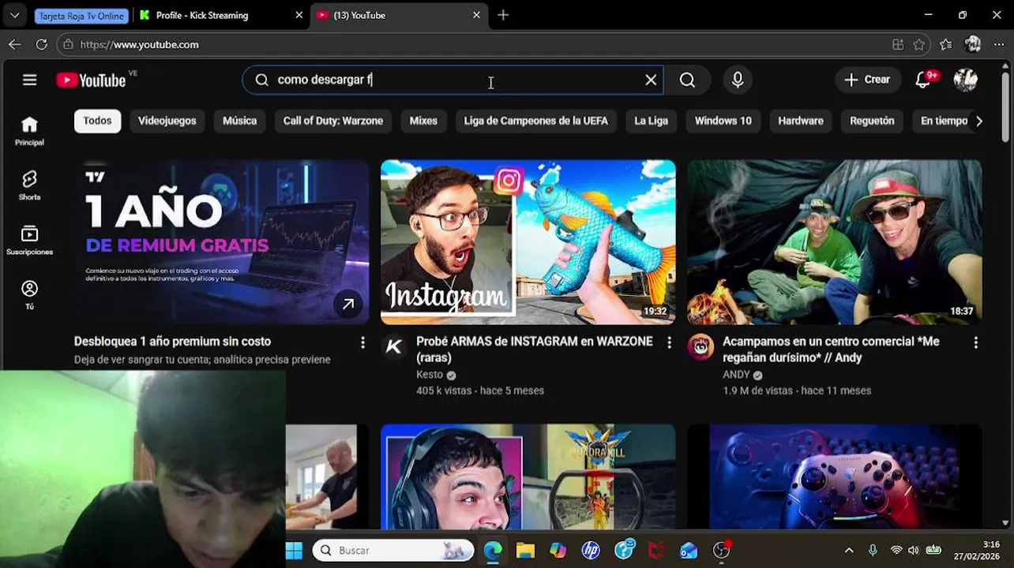Open the browser favorites list icon

[x=946, y=45]
